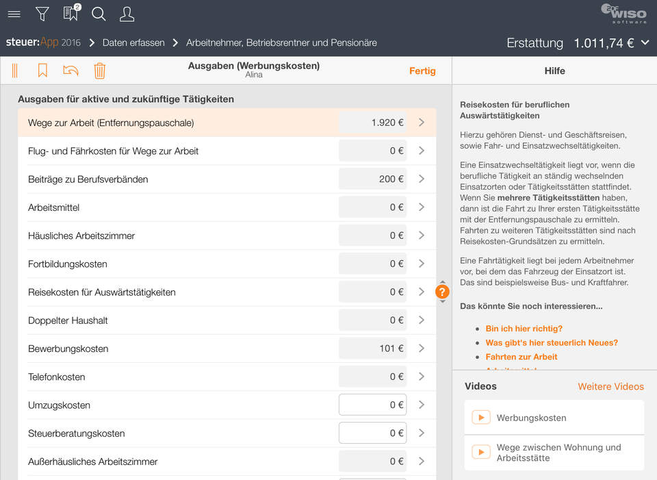Open the hamburger menu icon
Screen dimensions: 657x480
point(14,14)
